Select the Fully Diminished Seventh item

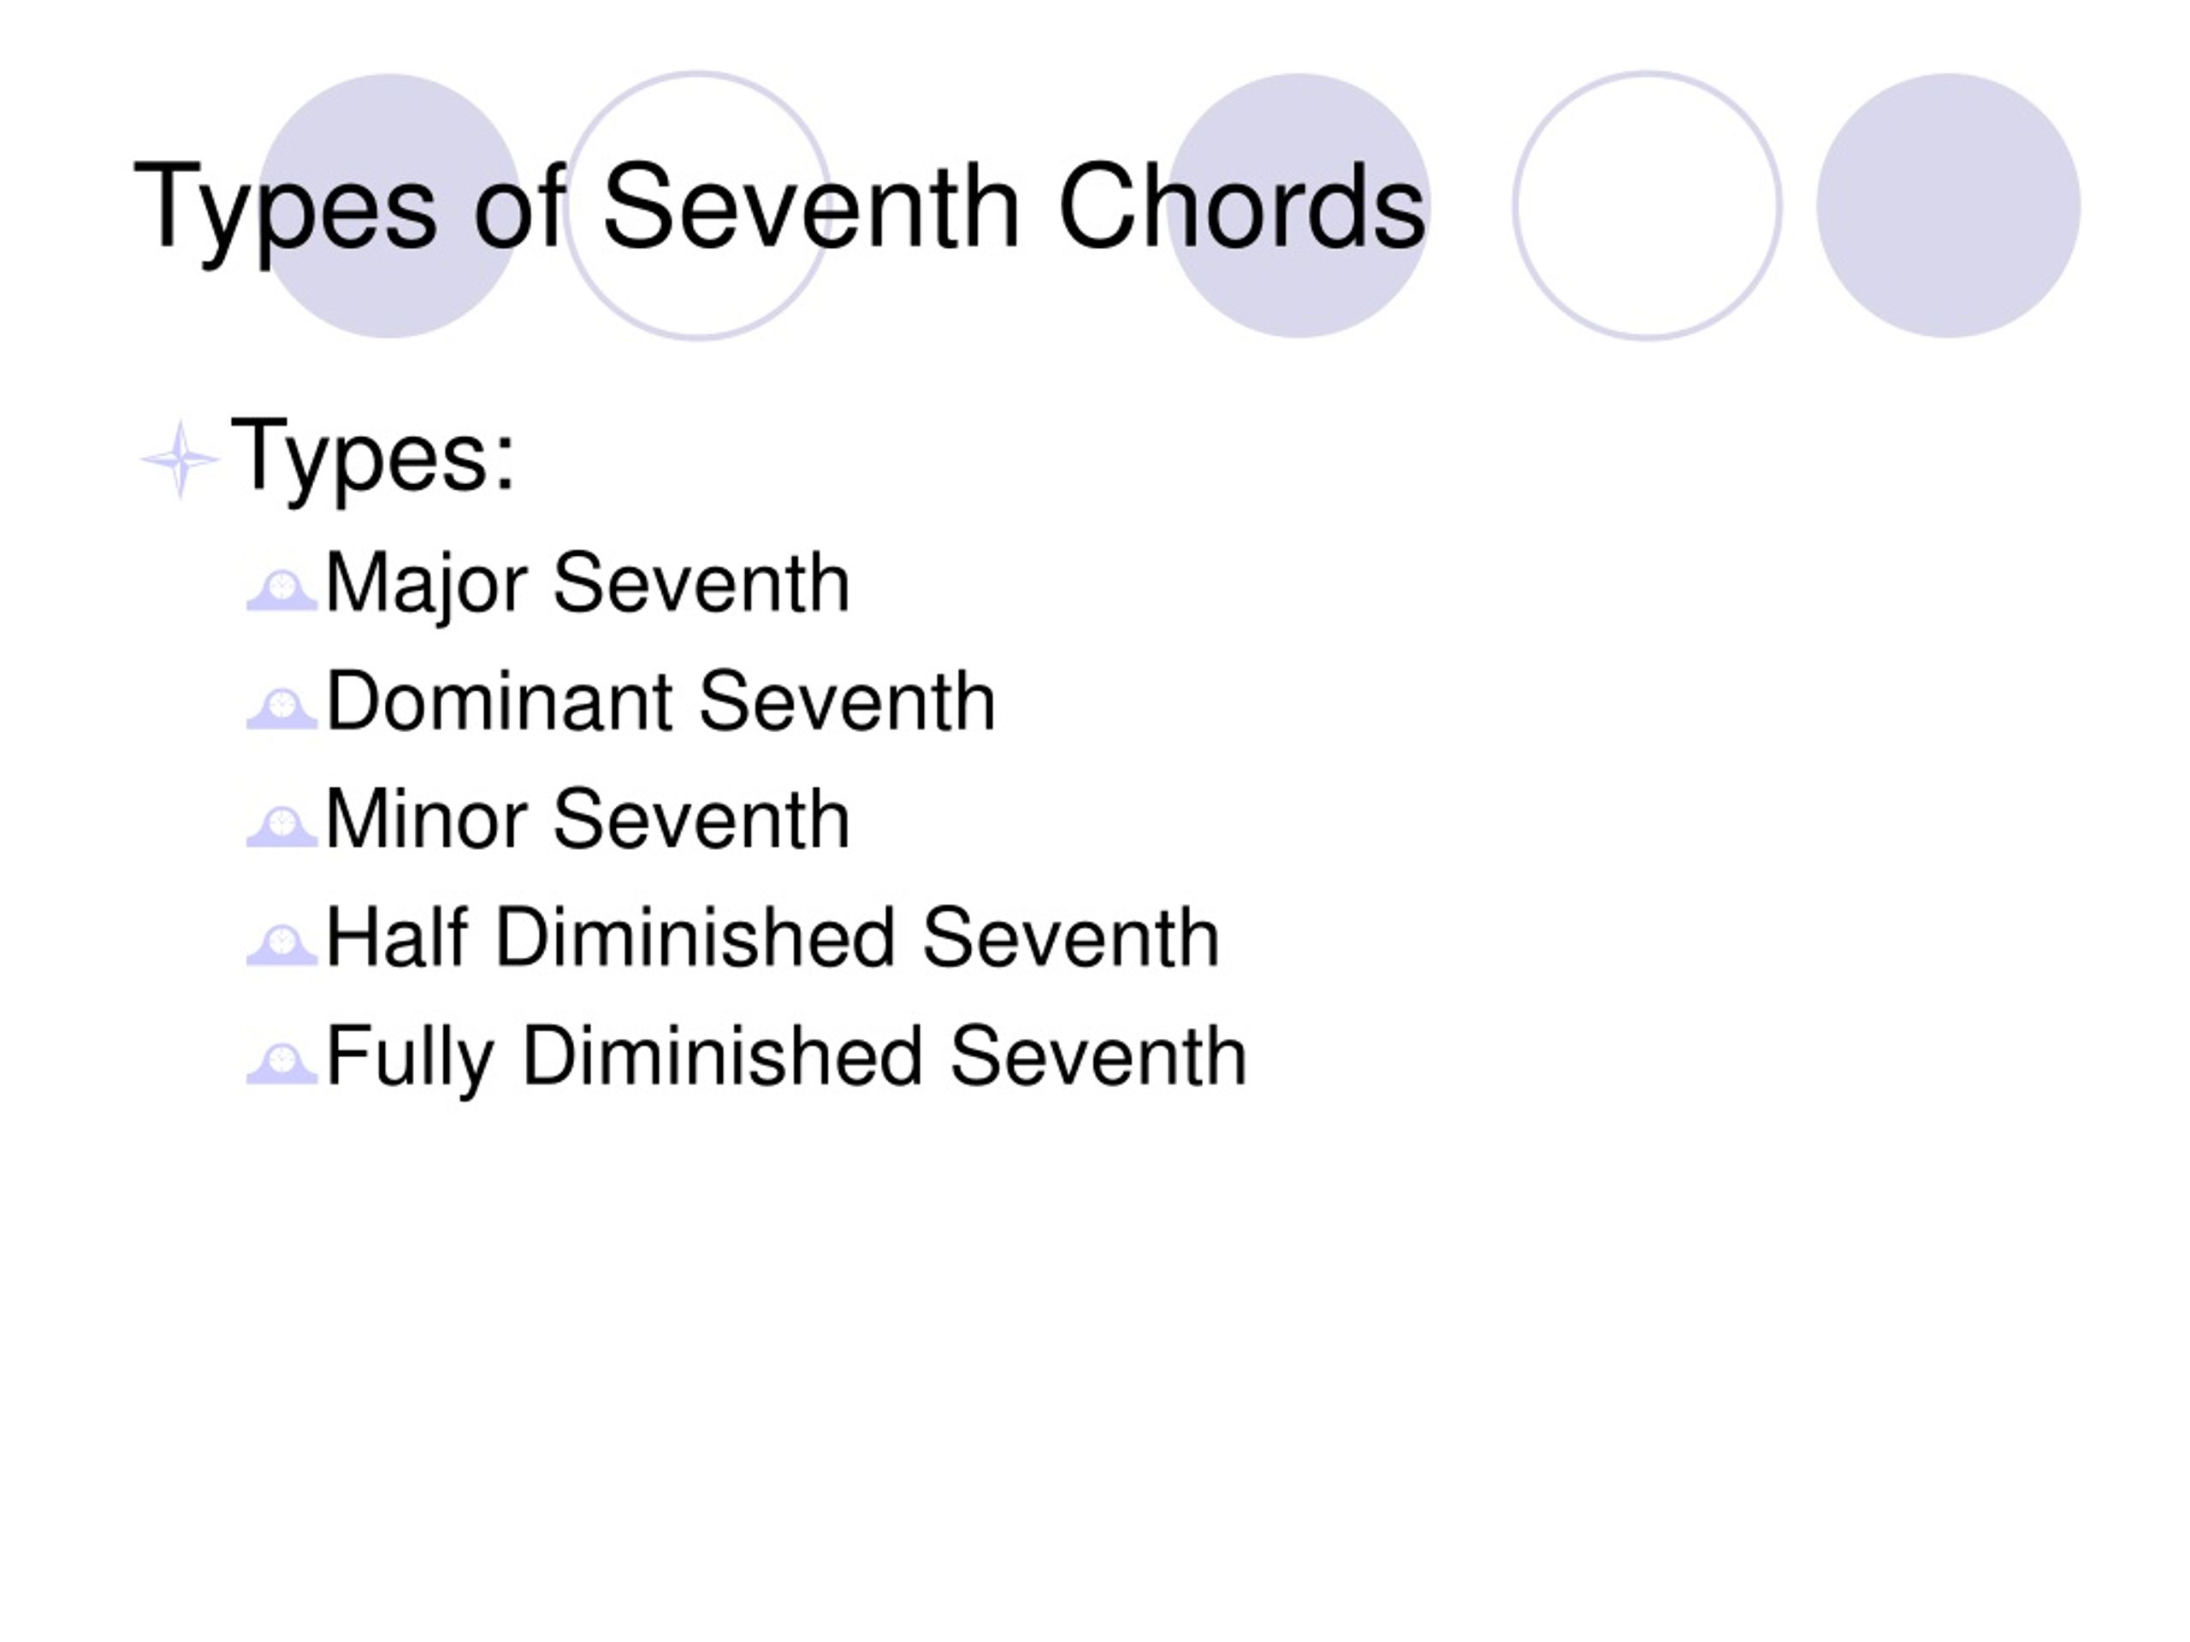click(x=786, y=1058)
